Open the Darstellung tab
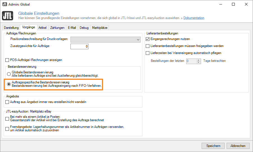 11,28
